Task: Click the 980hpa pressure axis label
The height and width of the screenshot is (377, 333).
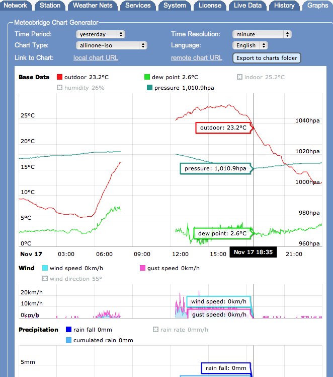Action: pos(309,213)
